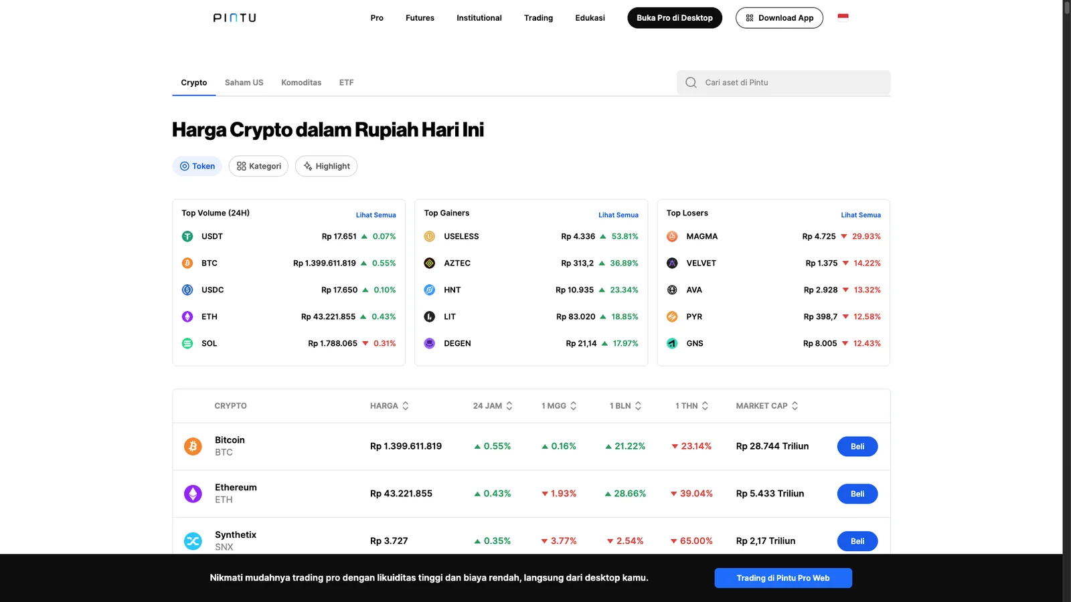Click the AVA coin icon

click(x=672, y=290)
